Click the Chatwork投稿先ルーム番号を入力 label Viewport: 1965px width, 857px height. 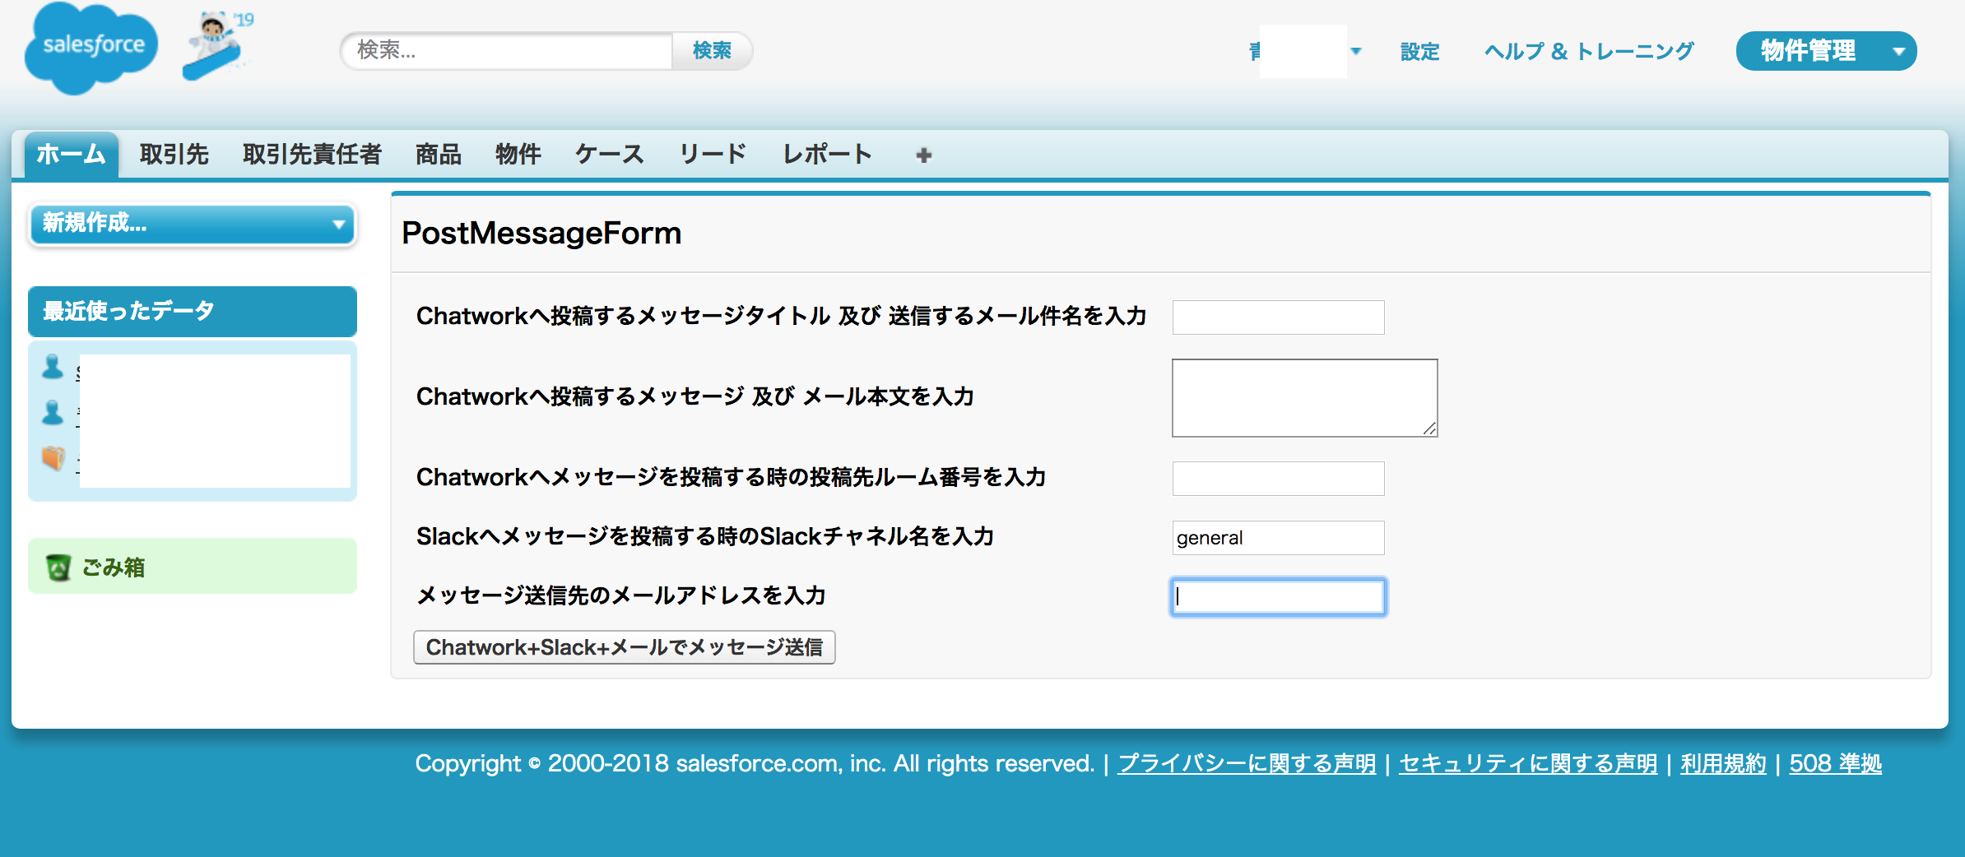point(731,477)
